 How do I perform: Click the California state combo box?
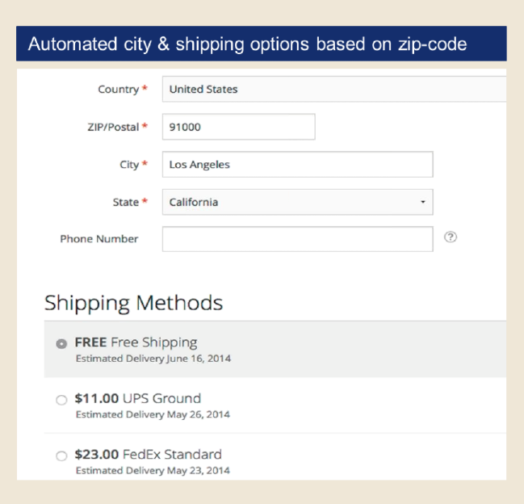click(298, 202)
